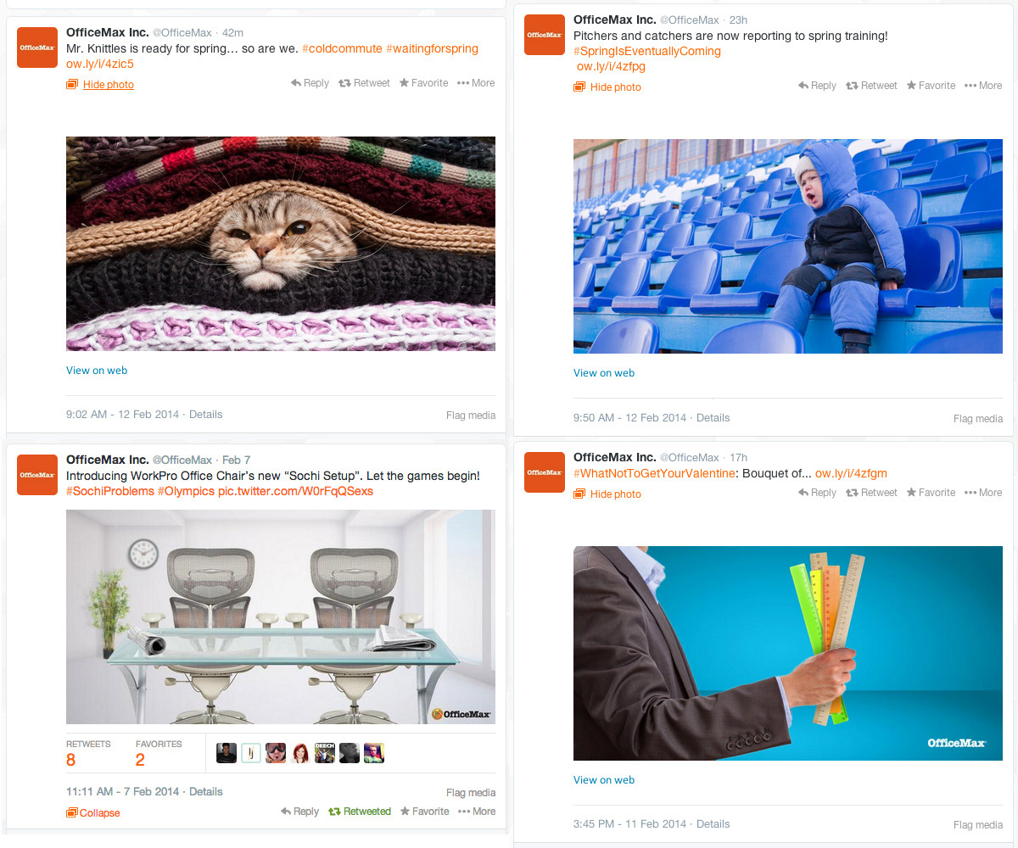Favorite the spring training tweet

pos(931,86)
